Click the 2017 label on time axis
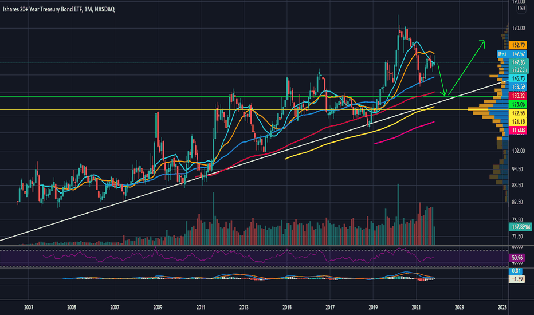 (x=330, y=308)
